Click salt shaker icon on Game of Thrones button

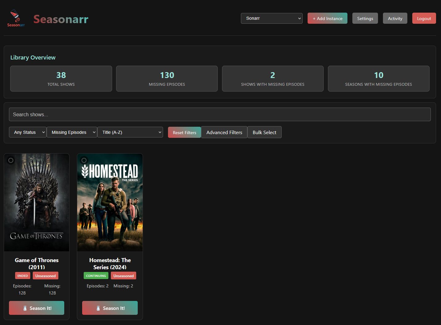click(25, 308)
